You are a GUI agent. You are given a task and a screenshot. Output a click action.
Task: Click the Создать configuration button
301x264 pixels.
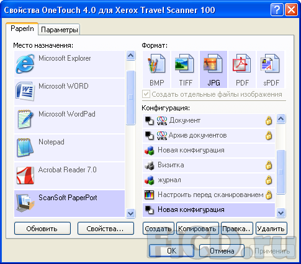click(158, 229)
